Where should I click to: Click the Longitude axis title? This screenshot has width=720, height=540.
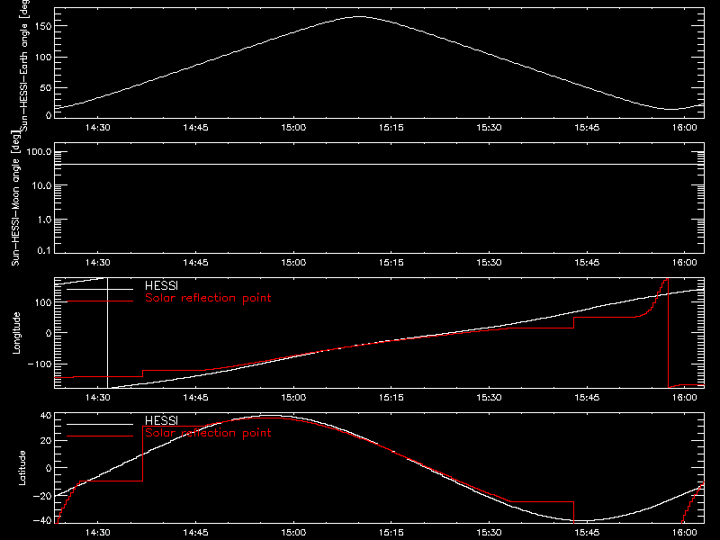(x=16, y=333)
